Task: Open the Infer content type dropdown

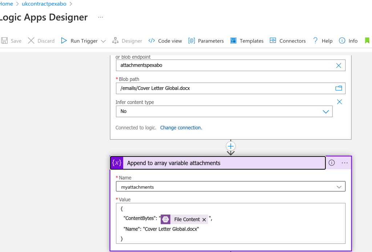Action: [x=224, y=111]
